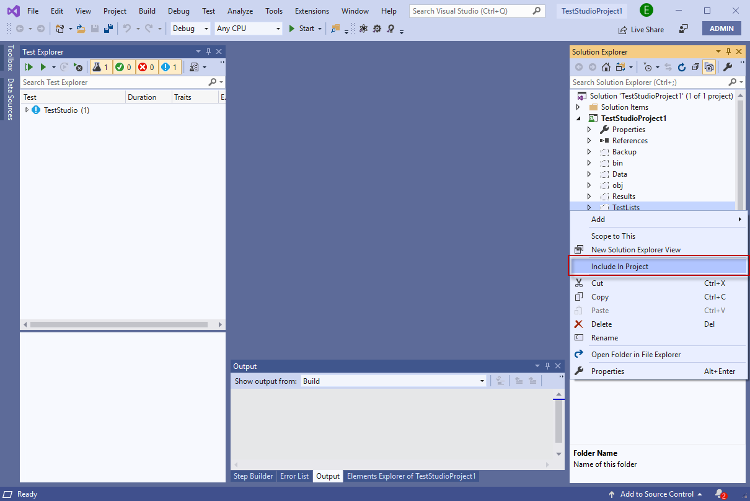Viewport: 750px width, 501px height.
Task: Open the Show output from Build dropdown
Action: click(x=394, y=381)
